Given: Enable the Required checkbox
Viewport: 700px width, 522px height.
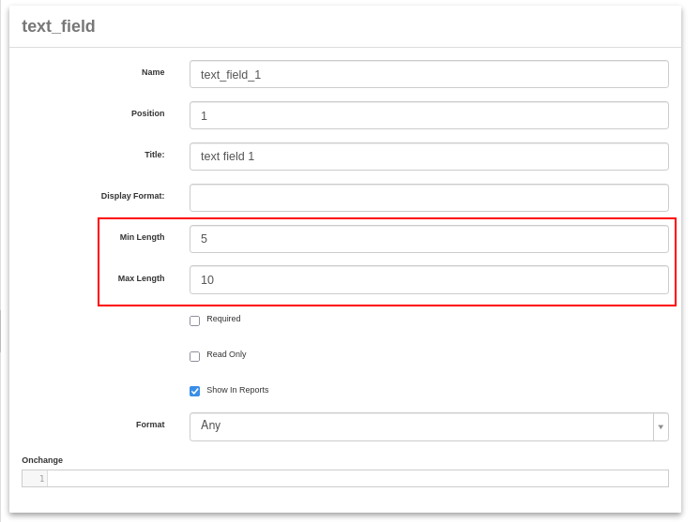Looking at the screenshot, I should 194,321.
